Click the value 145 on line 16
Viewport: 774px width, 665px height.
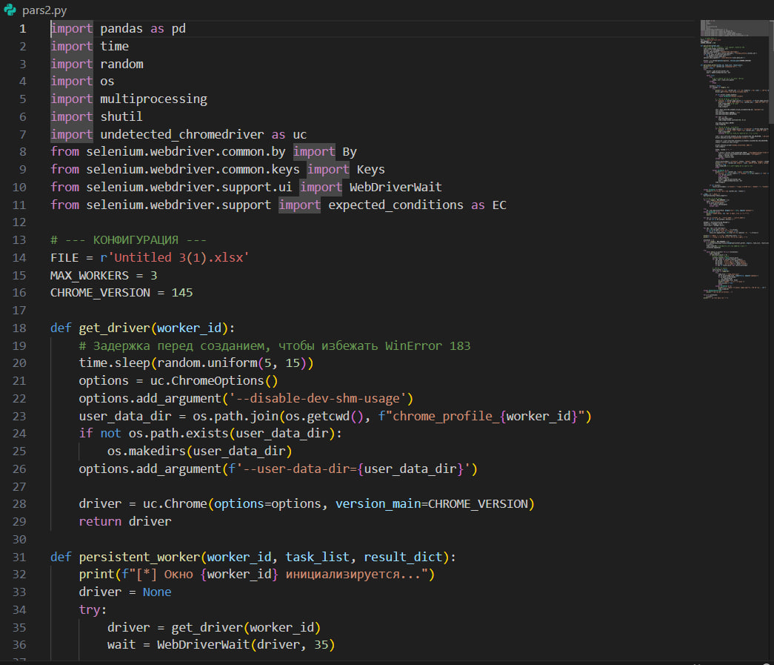click(182, 293)
